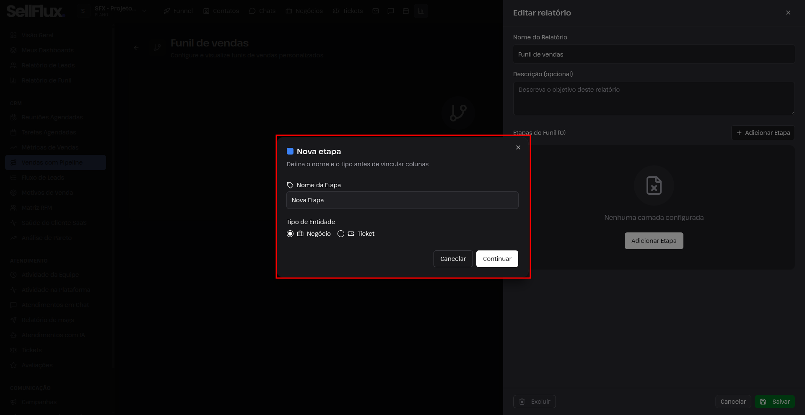Open Métricas de Vendas in the sidebar
The image size is (805, 415).
(x=55, y=147)
